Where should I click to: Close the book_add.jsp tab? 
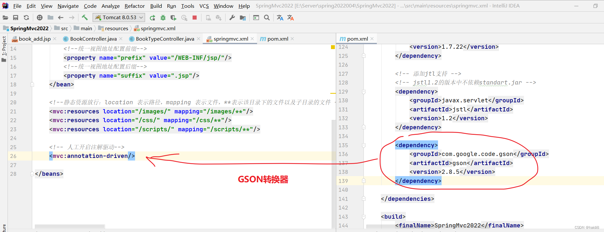coord(55,39)
